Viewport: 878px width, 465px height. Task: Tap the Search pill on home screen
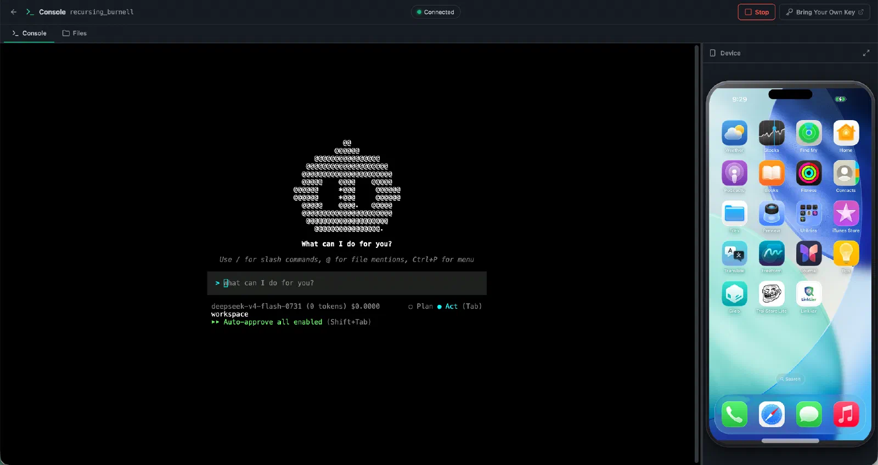coord(790,379)
